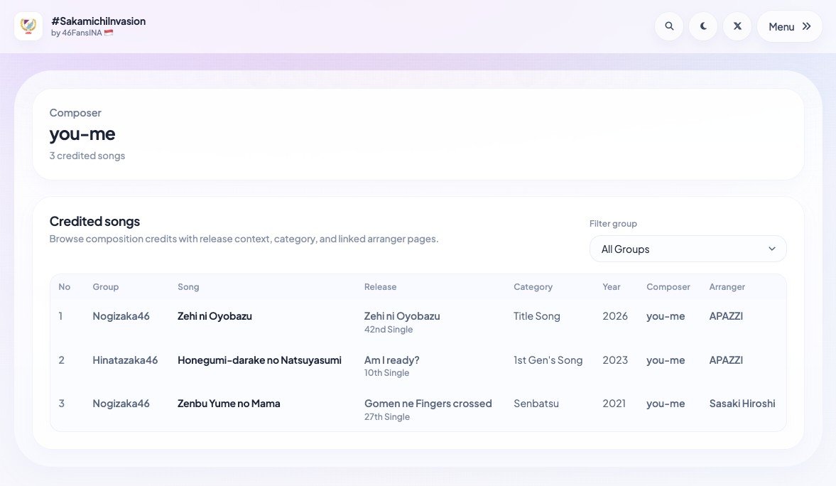Click Nogizaka46 in the Zenbu Yume row
This screenshot has height=486, width=836.
121,404
